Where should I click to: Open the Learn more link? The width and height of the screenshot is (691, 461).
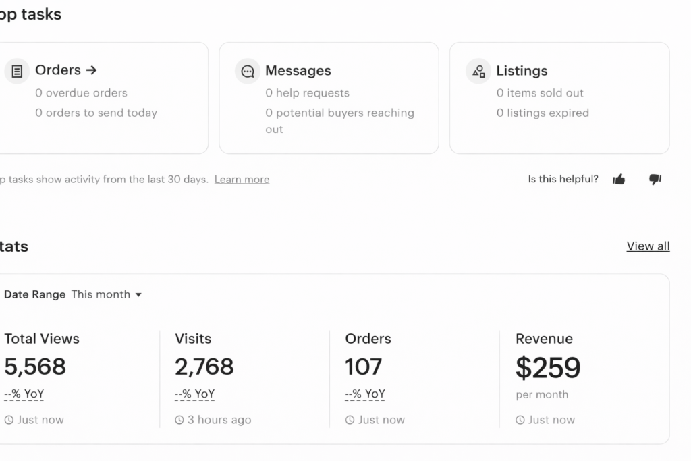click(242, 180)
